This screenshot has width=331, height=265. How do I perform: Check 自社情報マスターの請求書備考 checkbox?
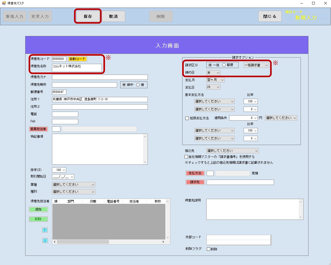[186, 157]
